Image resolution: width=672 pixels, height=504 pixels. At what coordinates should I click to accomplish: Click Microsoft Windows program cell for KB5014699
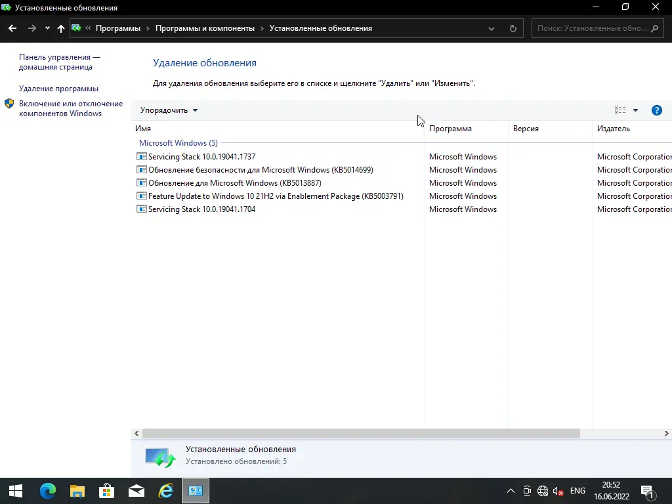(x=463, y=170)
